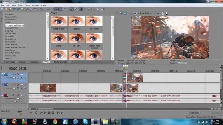Switch to the Media Generators tab
This screenshot has width=223, height=125.
[61, 62]
